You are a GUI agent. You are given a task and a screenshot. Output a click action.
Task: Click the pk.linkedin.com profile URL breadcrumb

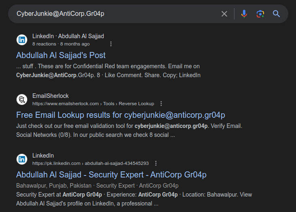click(x=90, y=163)
